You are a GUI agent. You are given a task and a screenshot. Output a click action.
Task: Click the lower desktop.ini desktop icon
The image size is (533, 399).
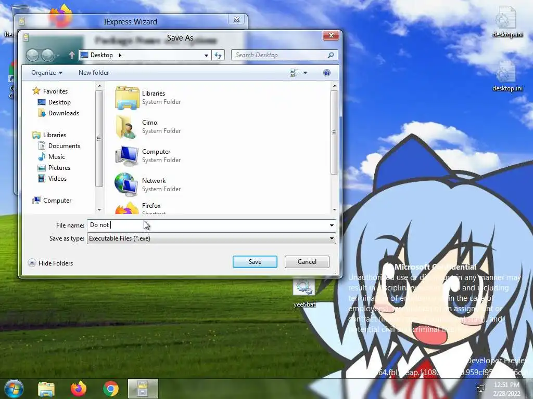click(507, 76)
